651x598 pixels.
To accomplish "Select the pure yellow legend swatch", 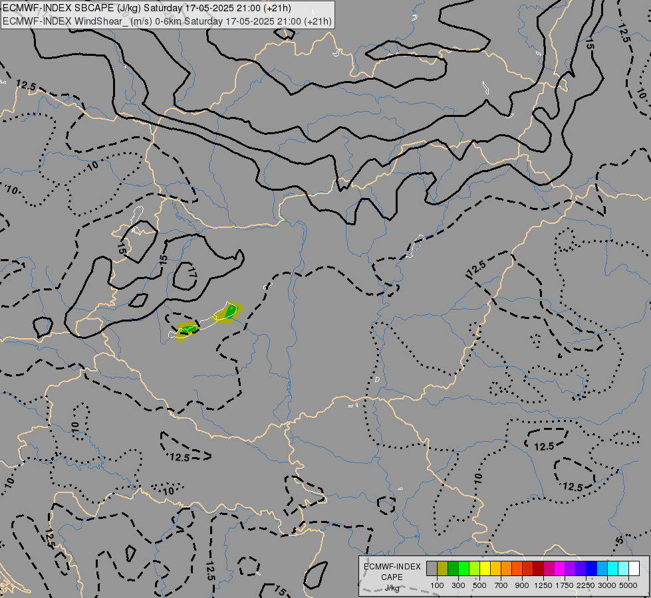I will pyautogui.click(x=485, y=569).
